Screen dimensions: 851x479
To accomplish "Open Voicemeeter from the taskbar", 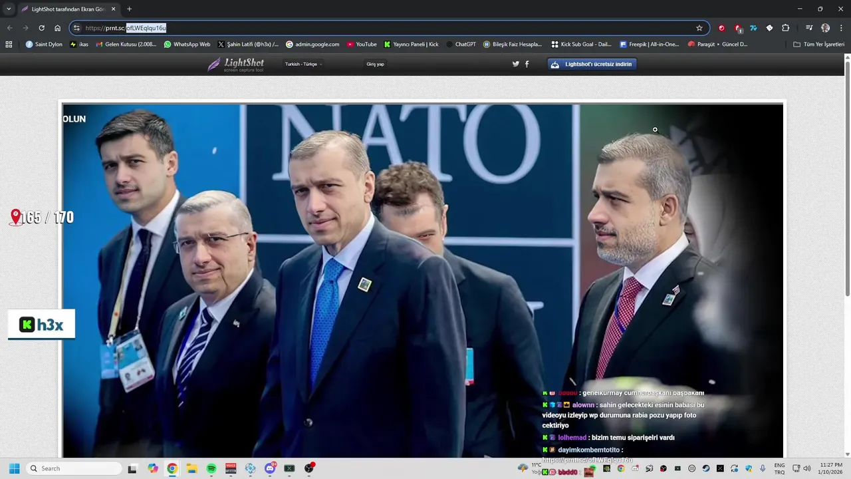I will point(231,468).
